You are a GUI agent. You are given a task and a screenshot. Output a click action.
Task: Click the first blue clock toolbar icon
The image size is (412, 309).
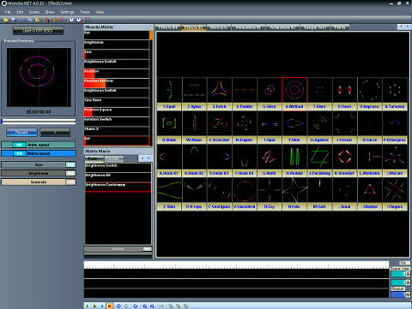point(71,20)
